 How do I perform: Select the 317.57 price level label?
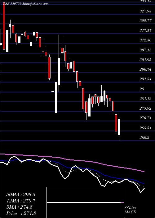145,31
